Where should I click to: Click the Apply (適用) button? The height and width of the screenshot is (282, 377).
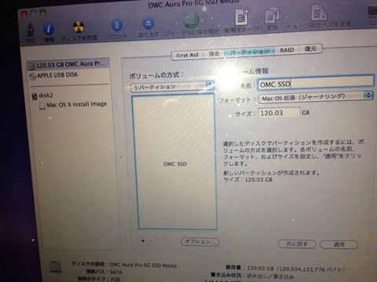coord(339,244)
